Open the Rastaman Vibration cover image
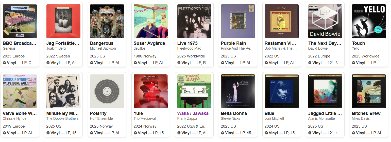Image resolution: width=391 pixels, height=142 pixels. point(282,21)
